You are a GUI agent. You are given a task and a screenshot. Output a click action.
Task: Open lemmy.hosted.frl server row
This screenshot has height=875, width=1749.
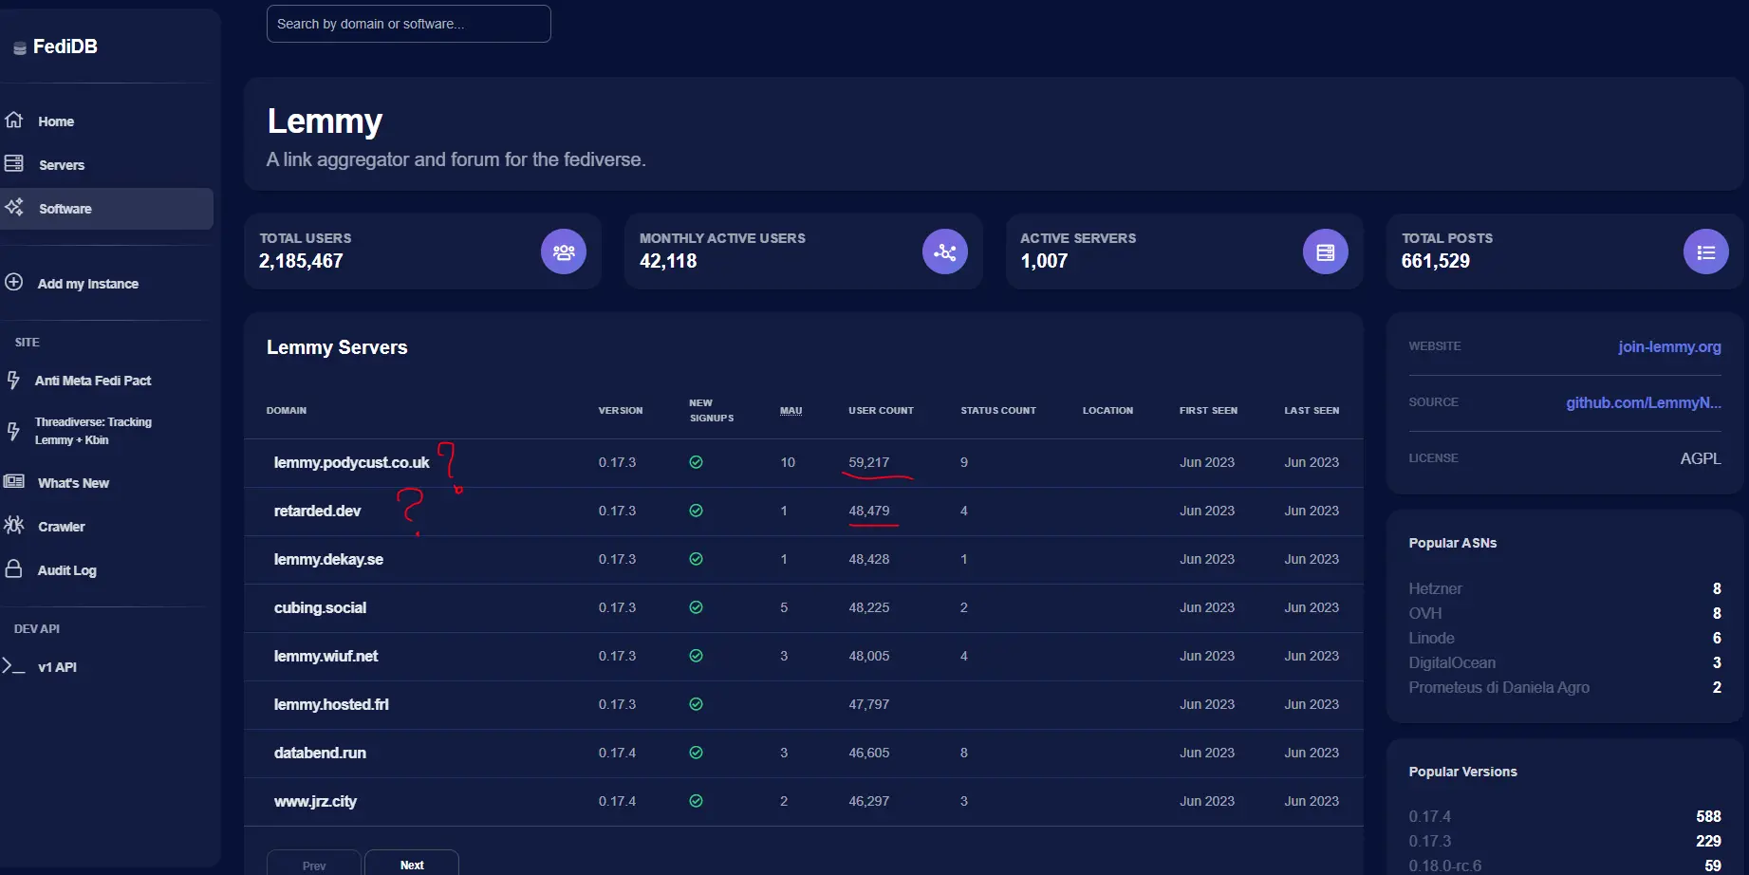point(803,705)
